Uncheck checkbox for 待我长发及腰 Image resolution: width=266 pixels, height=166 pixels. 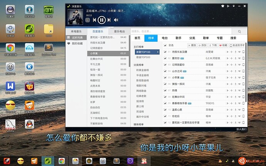[x=165, y=52]
